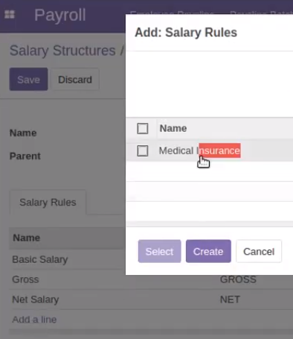The height and width of the screenshot is (339, 293).
Task: Click the Select button in dialog
Action: coord(159,251)
